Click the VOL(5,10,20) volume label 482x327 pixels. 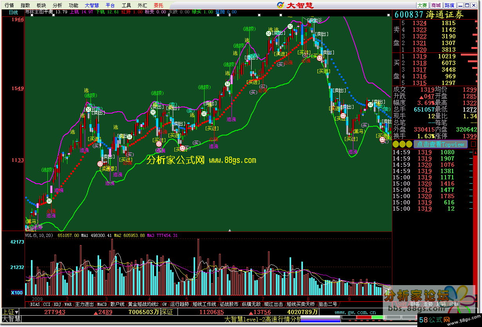point(40,235)
